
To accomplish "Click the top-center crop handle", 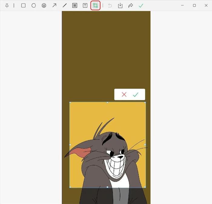I will click(x=108, y=102).
